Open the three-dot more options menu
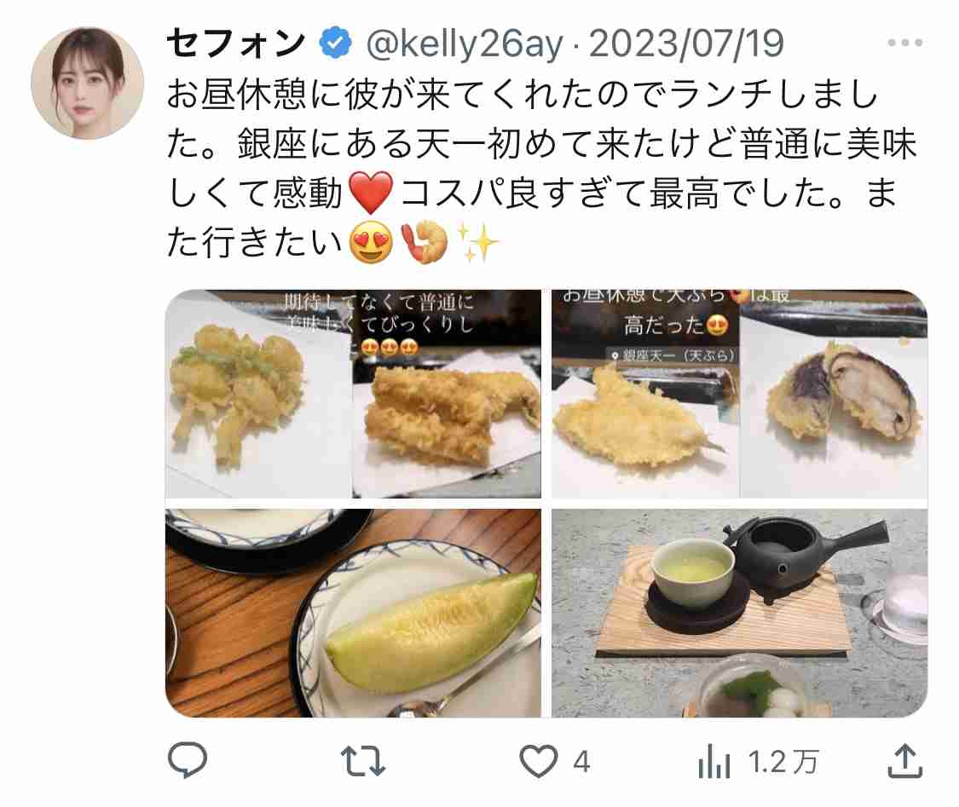 pyautogui.click(x=905, y=43)
